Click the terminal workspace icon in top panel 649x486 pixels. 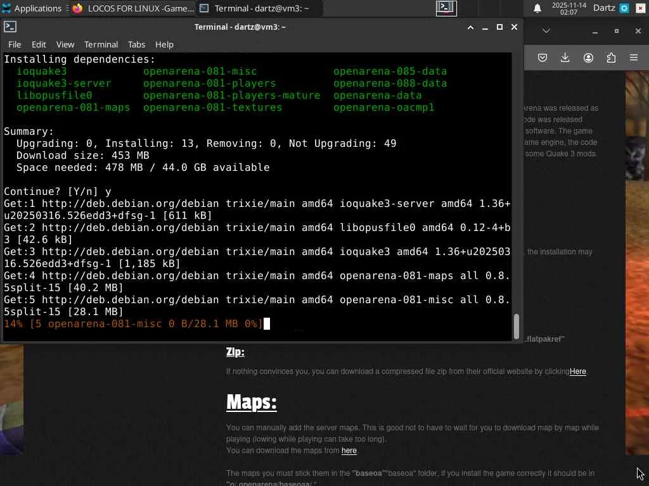coord(446,8)
